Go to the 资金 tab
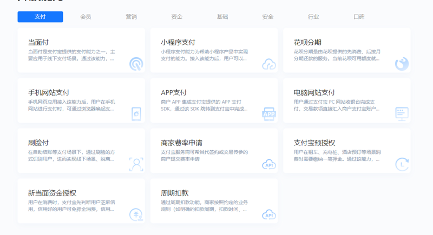The height and width of the screenshot is (235, 433). pyautogui.click(x=177, y=17)
